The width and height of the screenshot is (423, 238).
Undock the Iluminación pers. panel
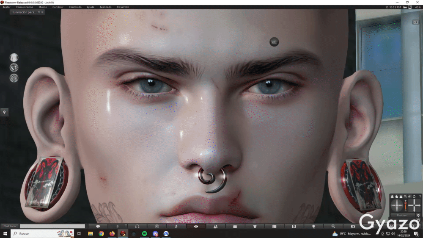(x=39, y=12)
